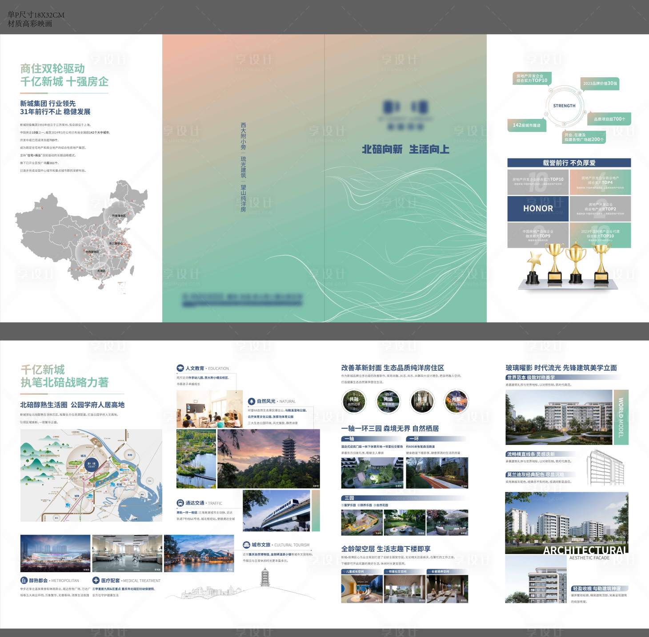The image size is (649, 637).
Task: Click the 商业地产综合实力TOP4 tile
Action: (x=600, y=182)
